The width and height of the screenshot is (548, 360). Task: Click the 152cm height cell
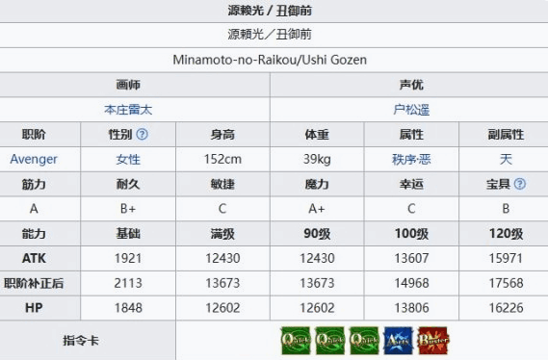click(x=222, y=159)
